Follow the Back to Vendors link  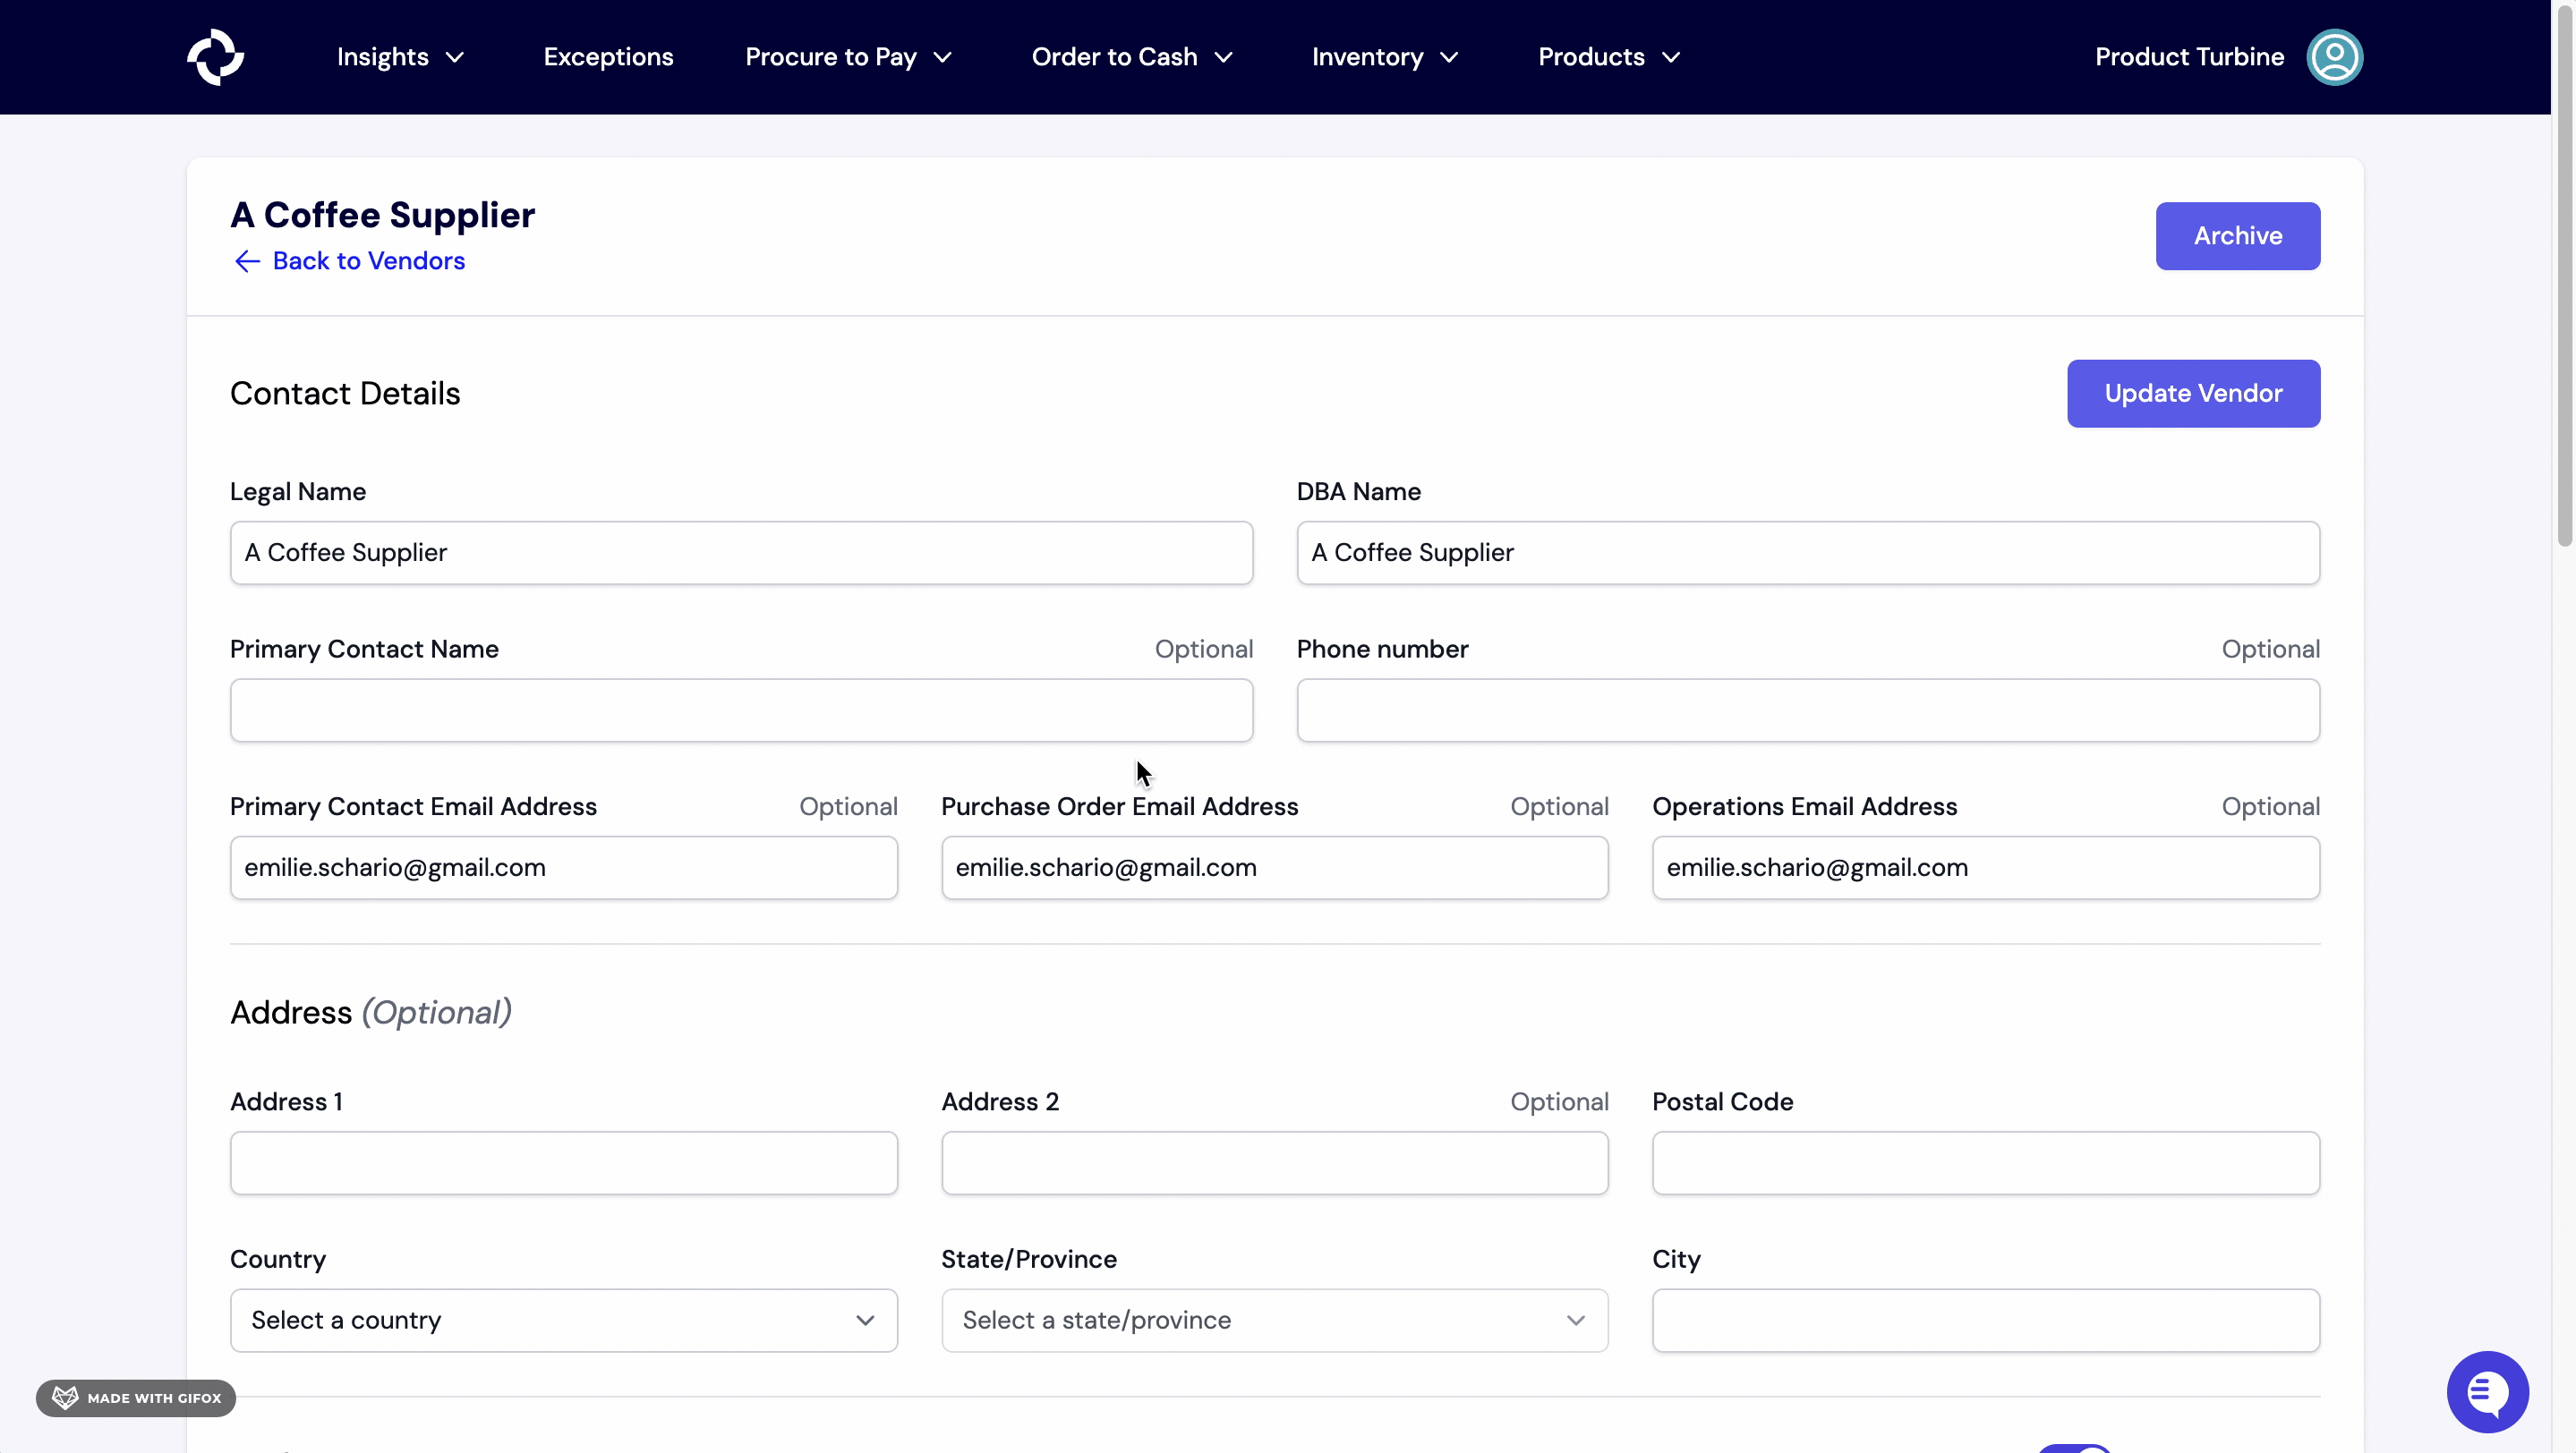click(370, 261)
